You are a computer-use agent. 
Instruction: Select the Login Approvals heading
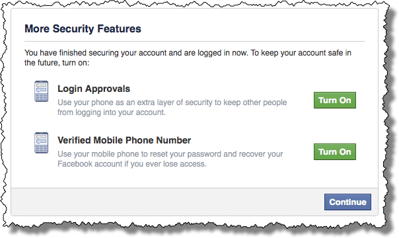(x=94, y=89)
